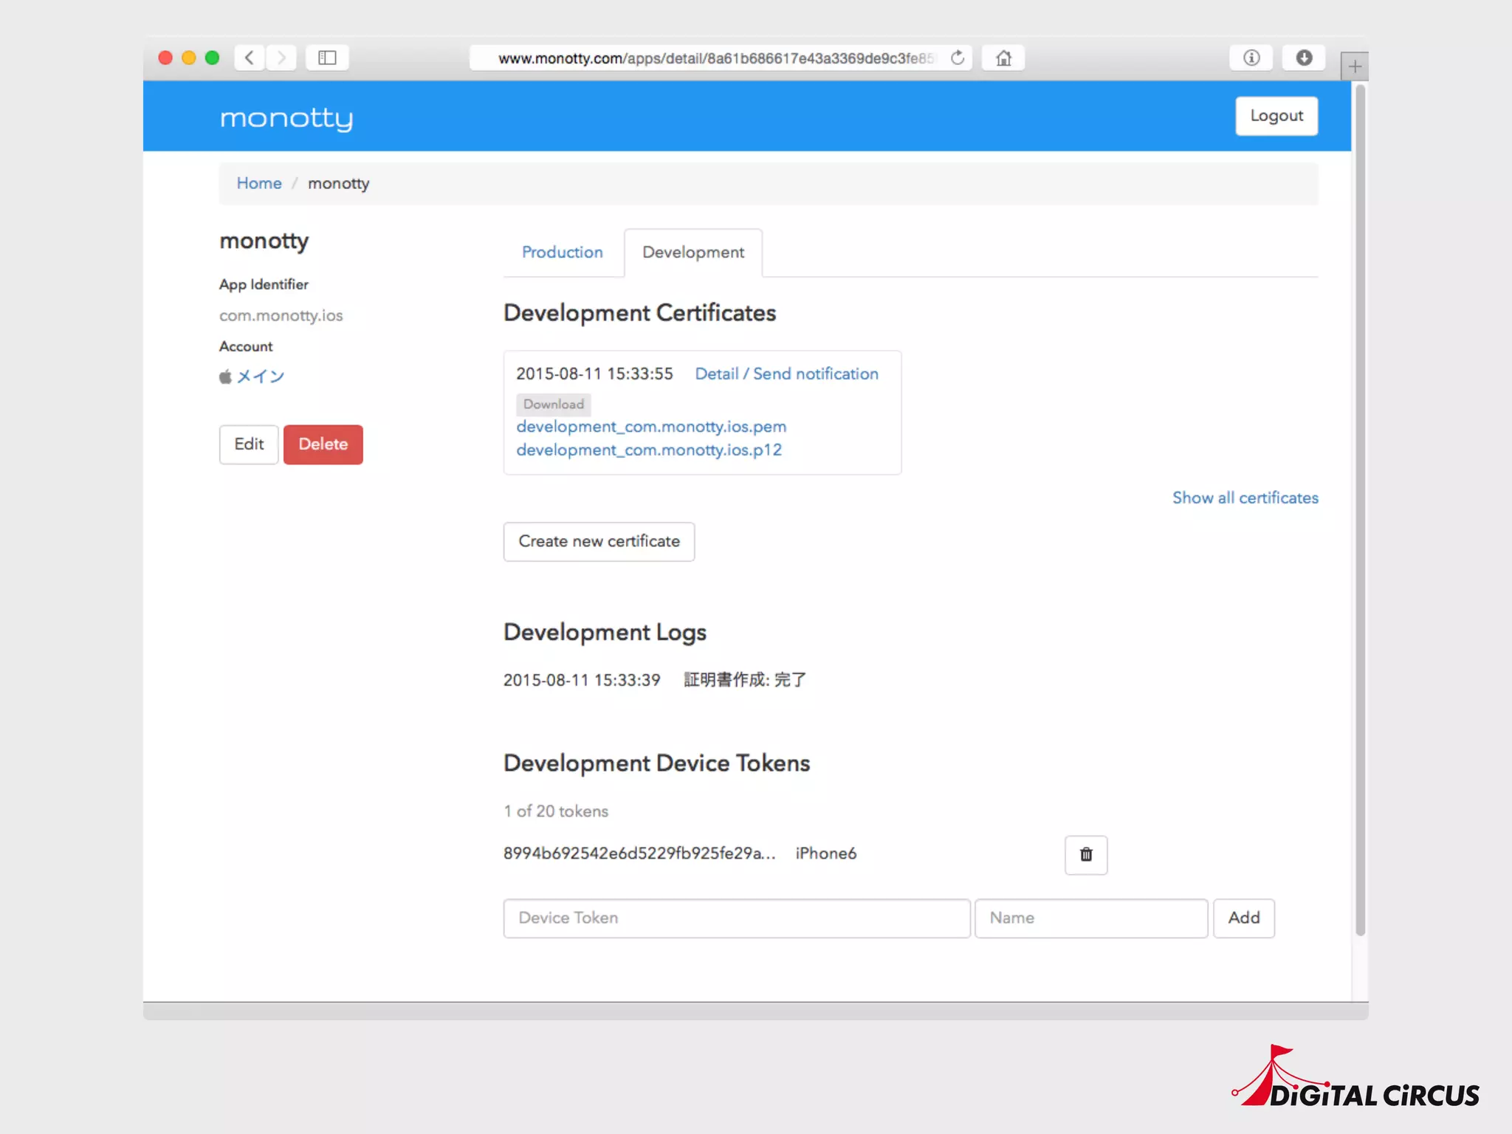This screenshot has width=1512, height=1134.
Task: Toggle the browser sidebar icon
Action: (x=327, y=58)
